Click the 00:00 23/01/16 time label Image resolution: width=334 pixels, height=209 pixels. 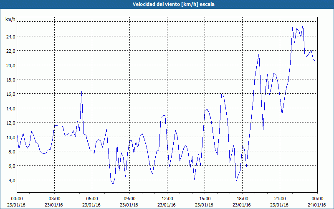(x=16, y=202)
